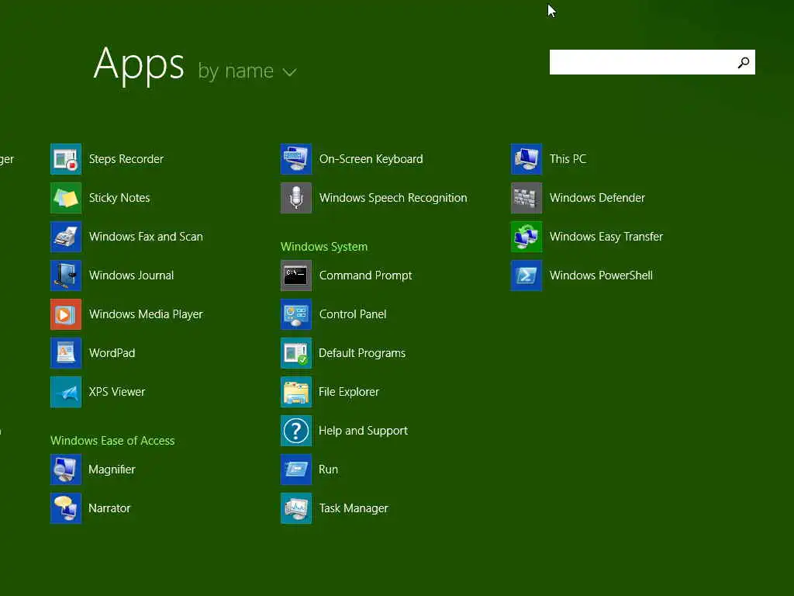This screenshot has height=596, width=794.
Task: Click the 'XPS Viewer' label
Action: pos(117,392)
